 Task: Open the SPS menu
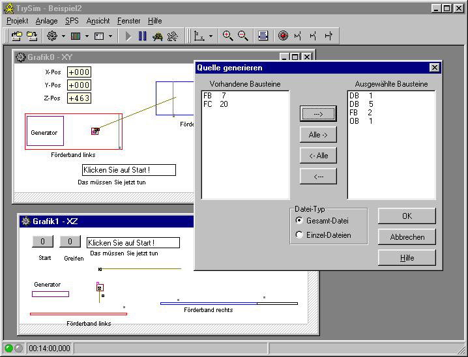click(x=71, y=21)
